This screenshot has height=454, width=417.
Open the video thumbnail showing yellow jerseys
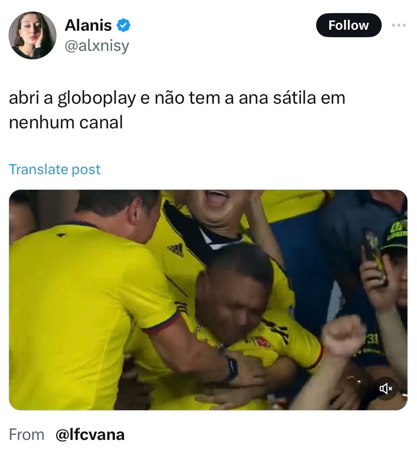208,299
